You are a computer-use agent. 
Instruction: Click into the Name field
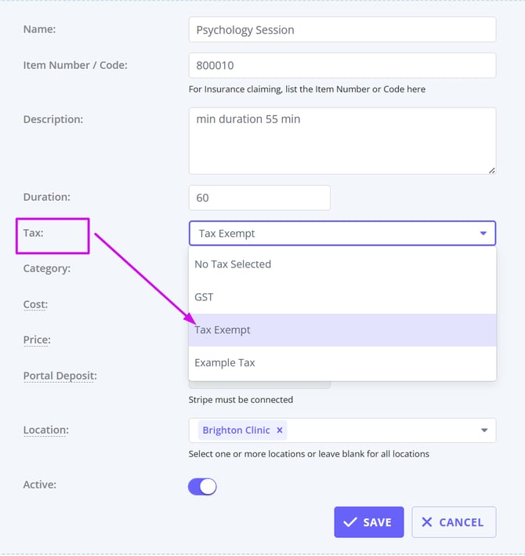(x=342, y=30)
